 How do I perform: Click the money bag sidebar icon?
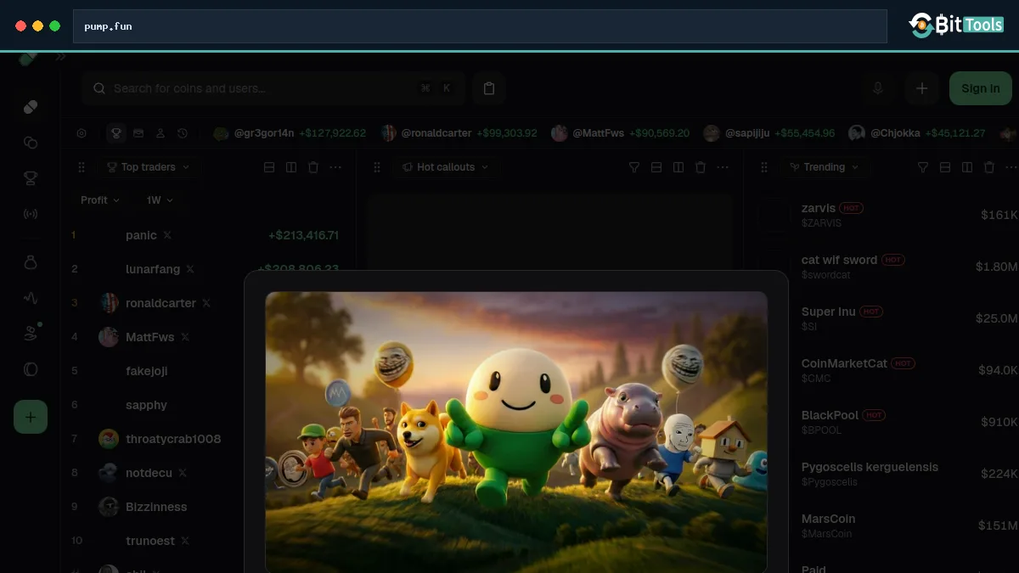[31, 263]
